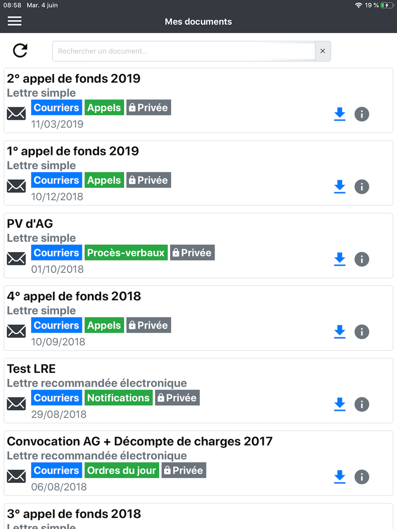Viewport: 397px width, 529px height.
Task: Download the PV d'AG document
Action: pos(340,259)
